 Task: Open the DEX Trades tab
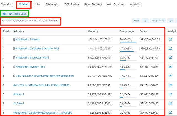(71, 4)
